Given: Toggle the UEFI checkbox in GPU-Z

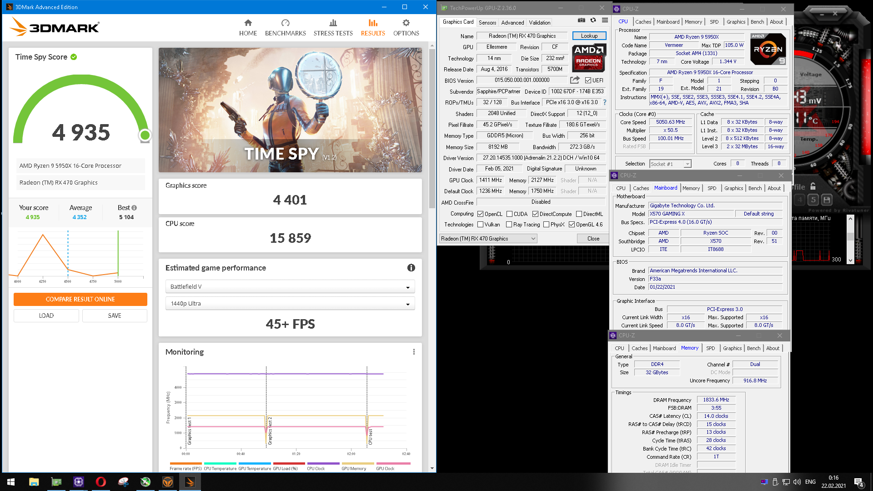Looking at the screenshot, I should coord(588,80).
